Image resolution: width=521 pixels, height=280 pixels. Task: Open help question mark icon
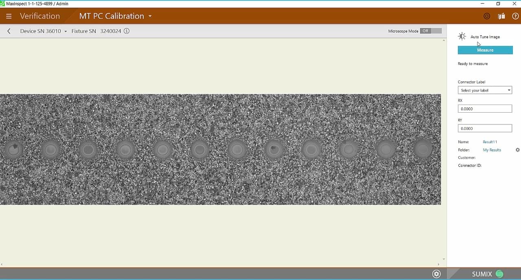[515, 16]
